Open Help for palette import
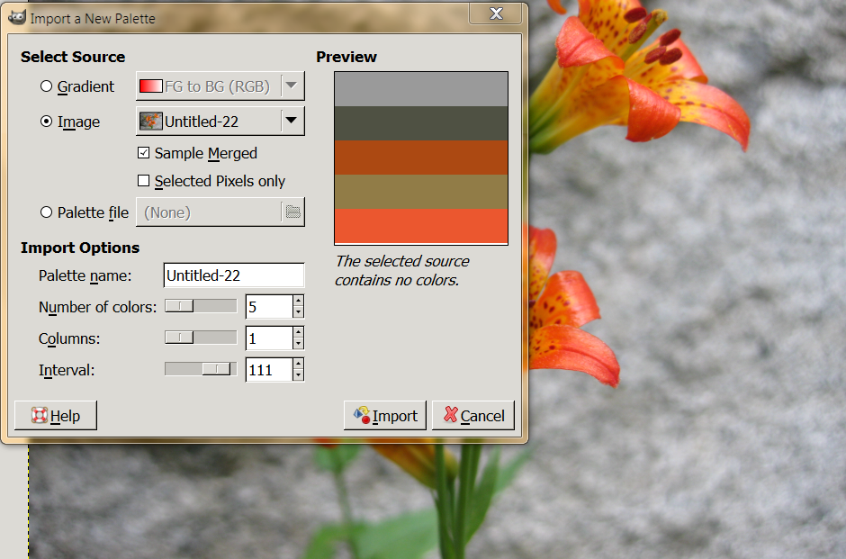The height and width of the screenshot is (559, 846). tap(56, 416)
